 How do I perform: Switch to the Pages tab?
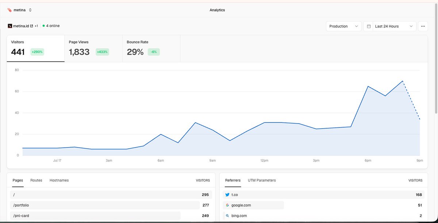tap(18, 180)
